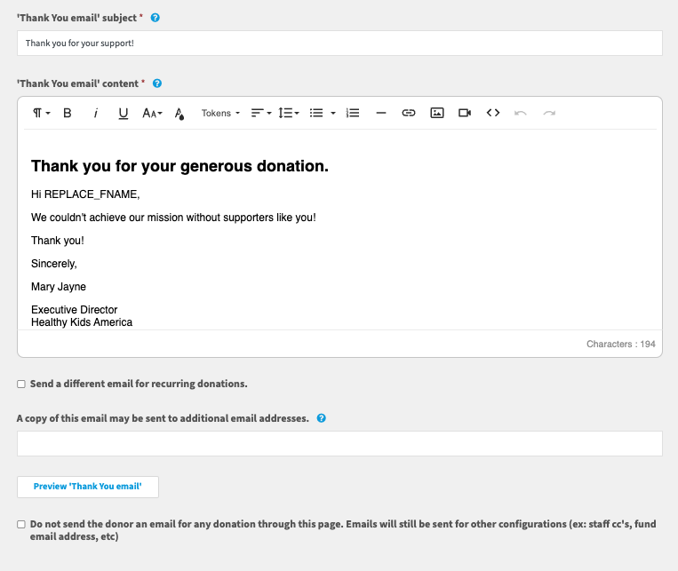Screen dimensions: 678x571
Task: Insert an image
Action: 437,114
